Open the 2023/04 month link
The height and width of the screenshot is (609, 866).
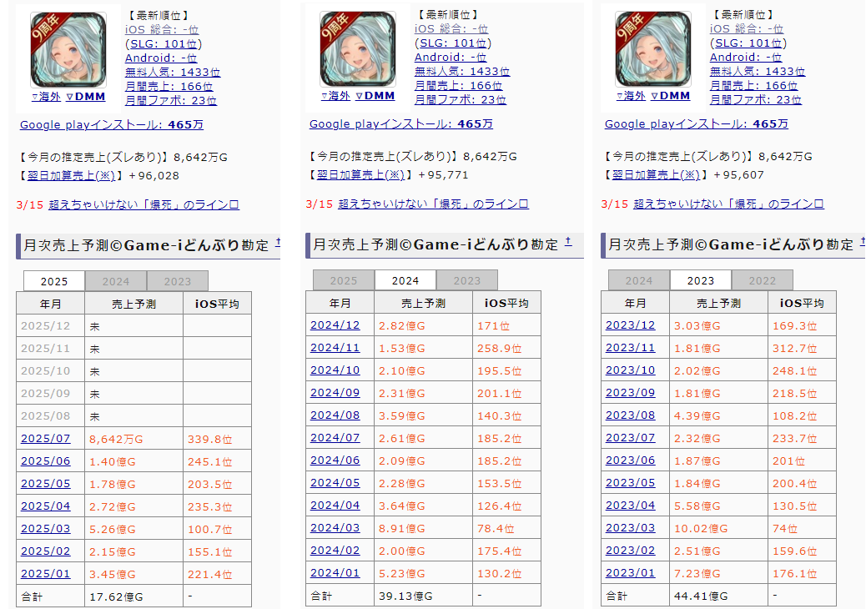630,506
